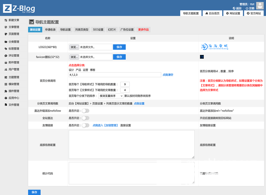
Task: Toggle the 全站直达 switch
Action: pyautogui.click(x=85, y=118)
